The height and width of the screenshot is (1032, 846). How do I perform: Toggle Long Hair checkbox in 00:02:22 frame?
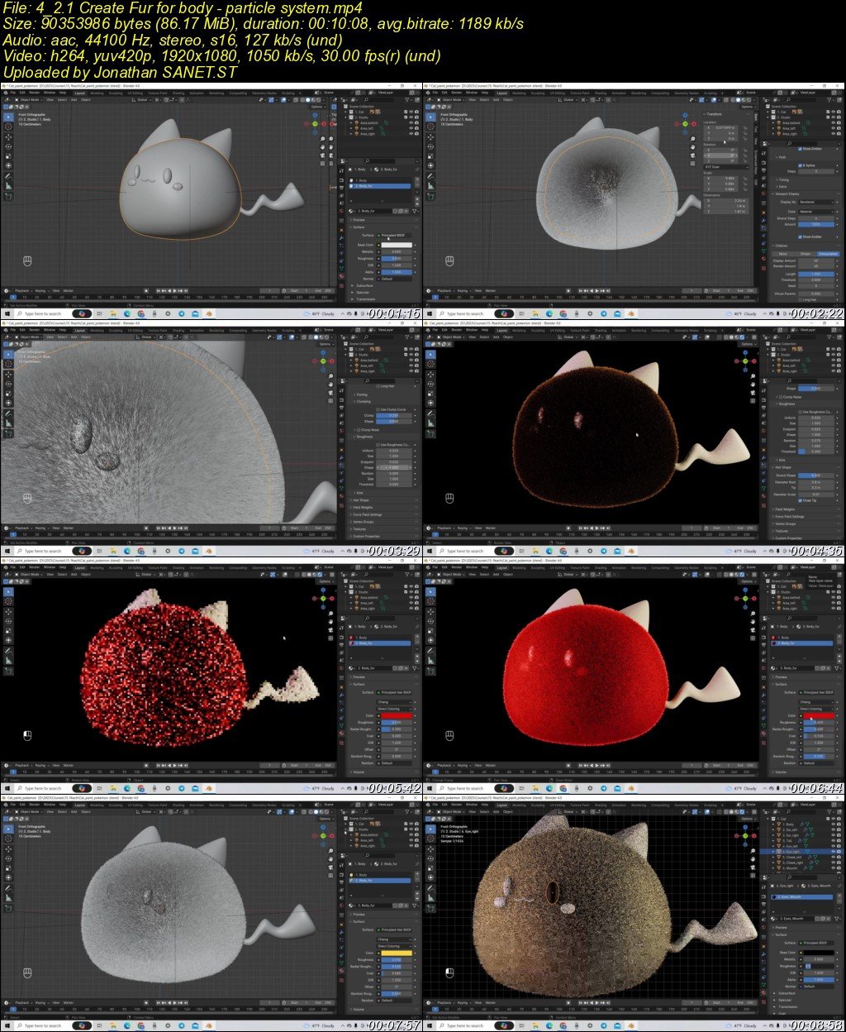(800, 299)
